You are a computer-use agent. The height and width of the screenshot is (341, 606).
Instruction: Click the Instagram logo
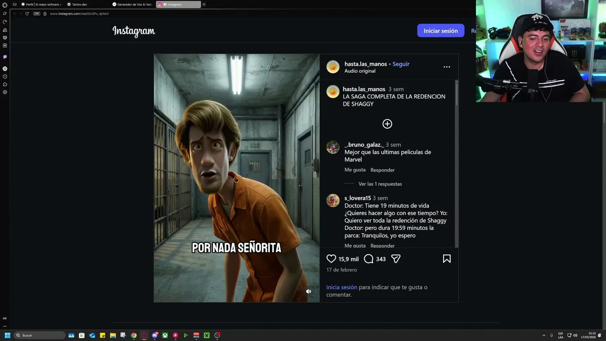point(134,31)
